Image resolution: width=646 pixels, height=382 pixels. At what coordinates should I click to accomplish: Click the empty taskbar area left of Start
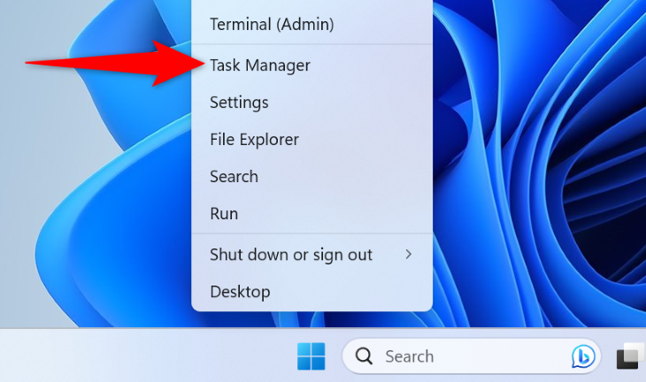133,356
